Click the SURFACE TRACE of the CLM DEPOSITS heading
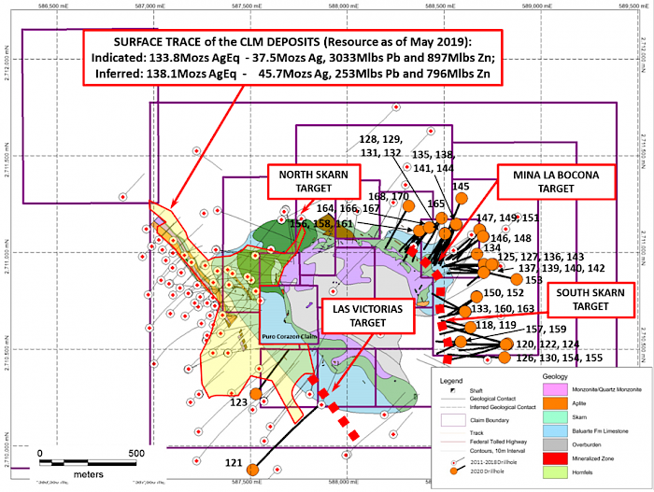This screenshot has height=492, width=654. point(292,42)
